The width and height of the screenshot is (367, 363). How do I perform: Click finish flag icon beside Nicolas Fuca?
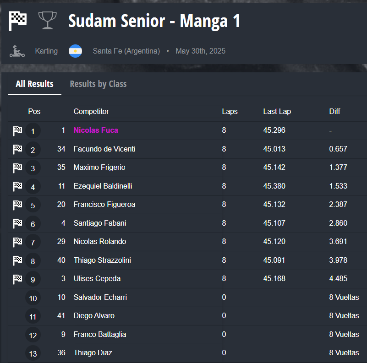[x=17, y=131]
